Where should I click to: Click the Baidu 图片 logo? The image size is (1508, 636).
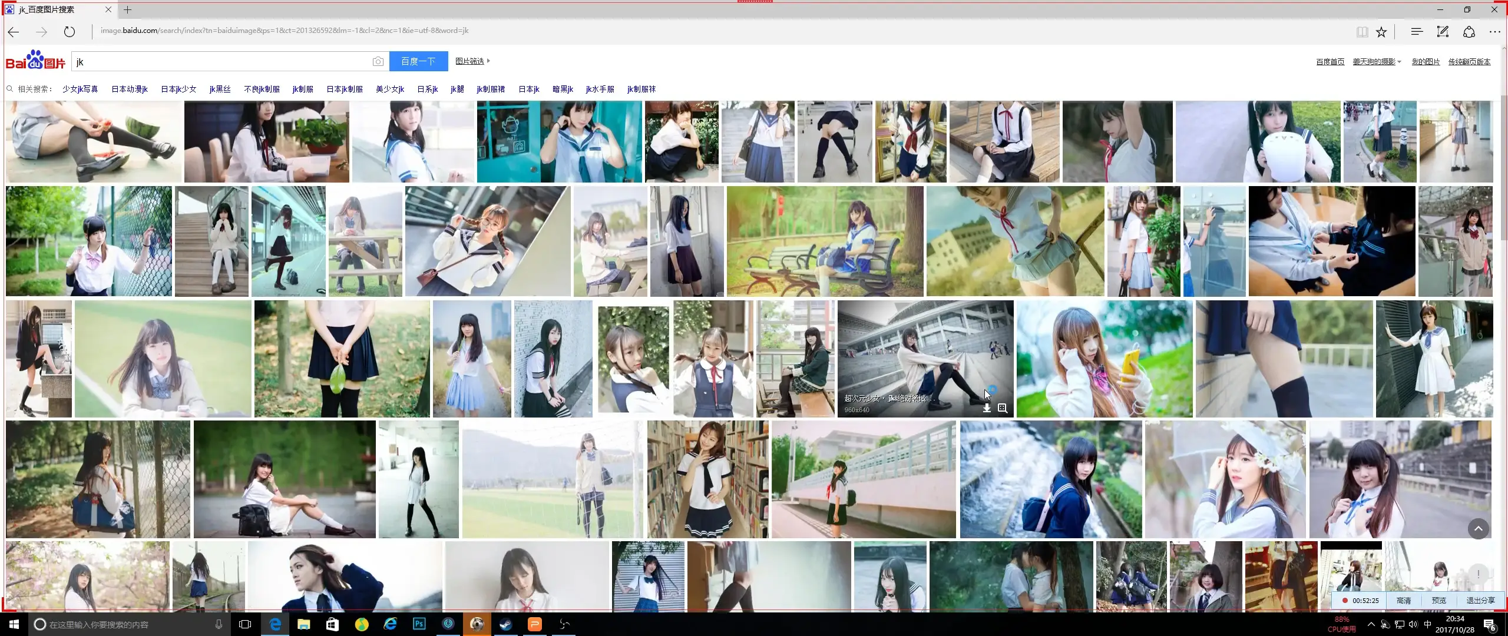[35, 60]
